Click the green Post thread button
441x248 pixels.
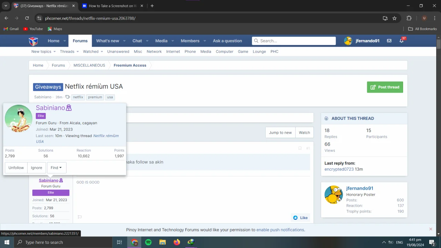(x=385, y=87)
